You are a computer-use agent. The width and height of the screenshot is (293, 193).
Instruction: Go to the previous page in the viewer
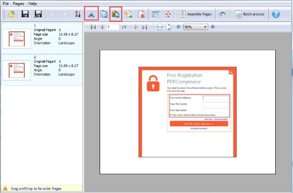pos(102,27)
